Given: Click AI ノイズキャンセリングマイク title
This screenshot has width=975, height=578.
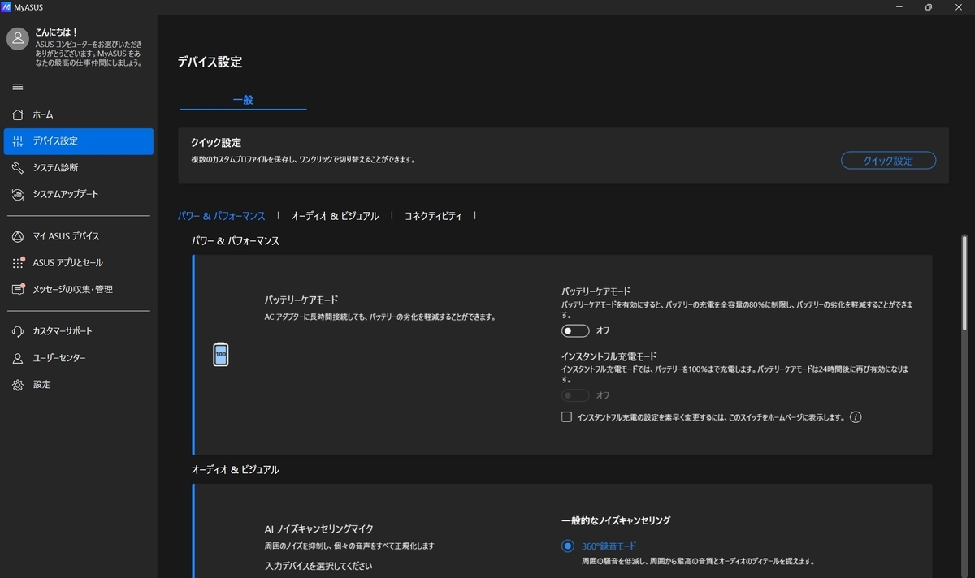Looking at the screenshot, I should (x=318, y=528).
